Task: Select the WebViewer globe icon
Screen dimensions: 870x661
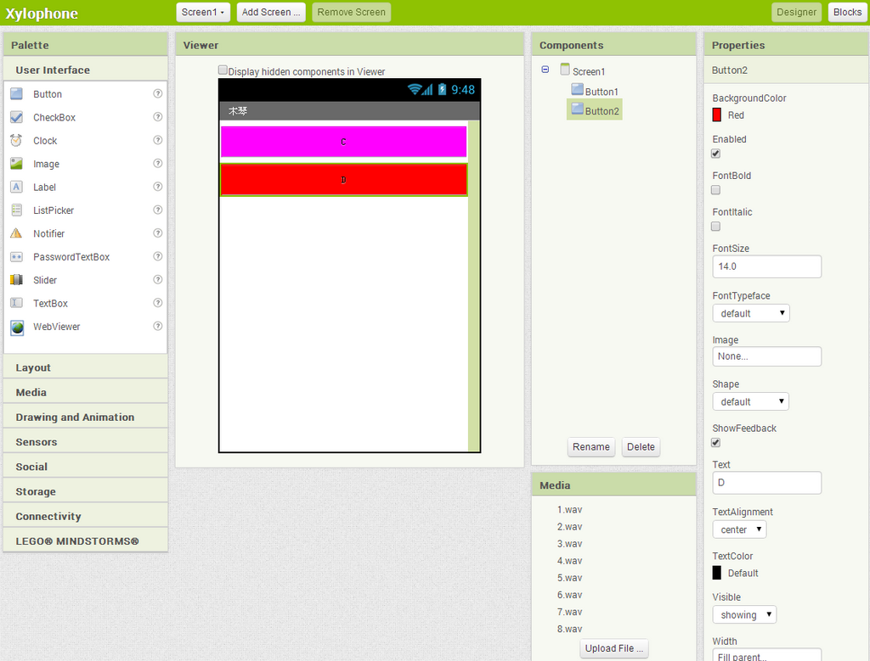Action: [x=17, y=328]
